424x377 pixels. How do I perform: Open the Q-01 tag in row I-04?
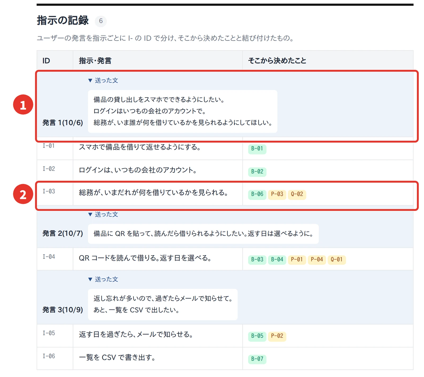pos(337,260)
